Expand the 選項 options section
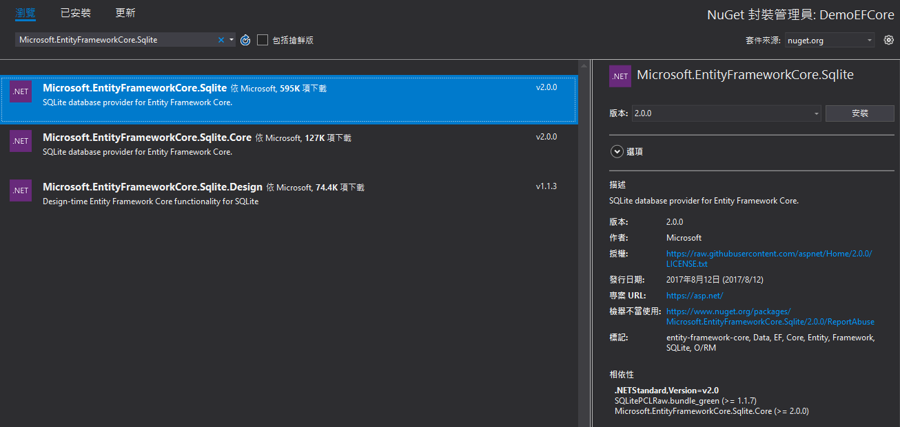The height and width of the screenshot is (427, 900). (617, 151)
